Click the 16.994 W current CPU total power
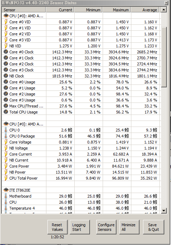Image resolution: width=171 pixels, height=245 pixels. 64,178
